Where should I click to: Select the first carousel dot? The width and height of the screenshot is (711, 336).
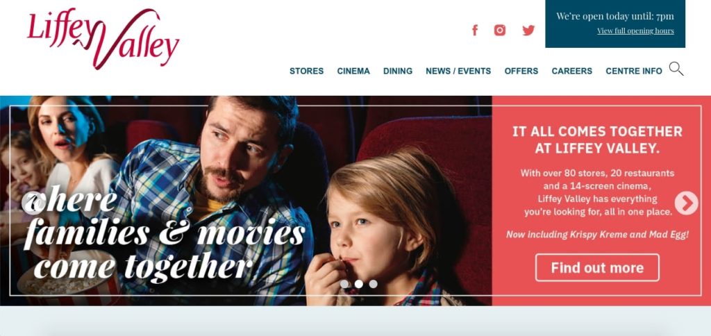(x=344, y=284)
